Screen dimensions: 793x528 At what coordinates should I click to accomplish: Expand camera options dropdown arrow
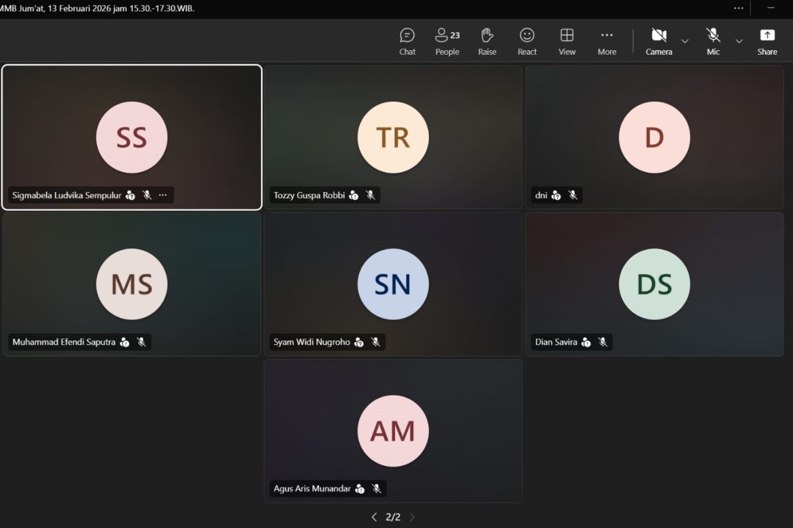(685, 42)
